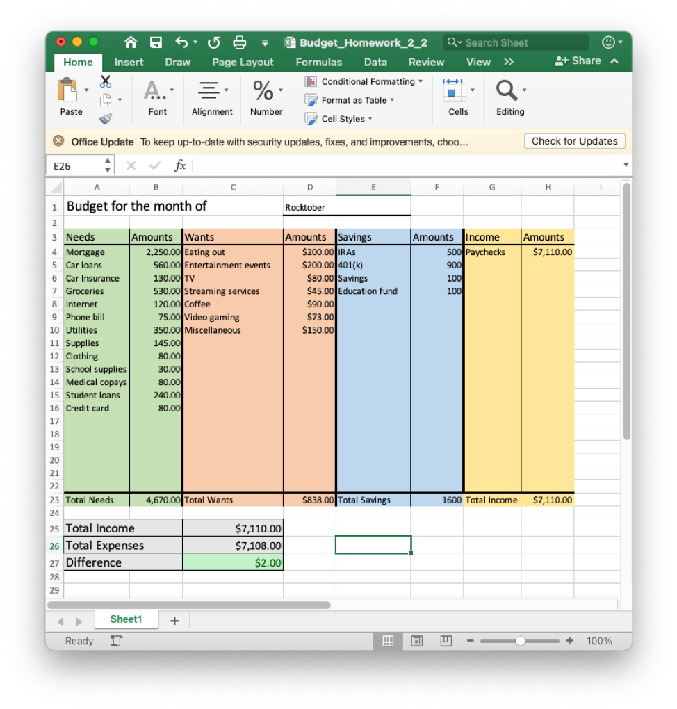Click the Cut scissors icon
Viewport: 677px width, 709px height.
point(106,81)
